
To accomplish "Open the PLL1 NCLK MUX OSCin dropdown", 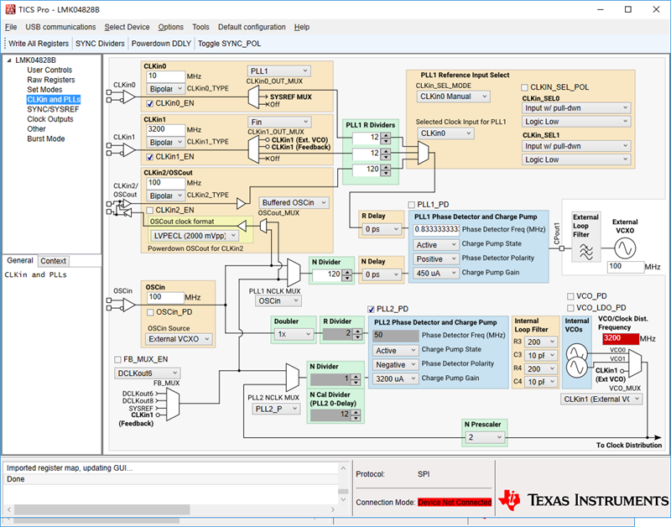I will click(278, 301).
